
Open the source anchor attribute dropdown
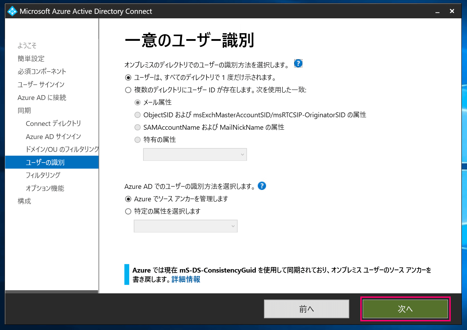coord(186,226)
